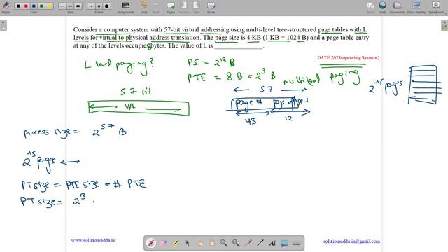Screen dimensions: 448x252
Task: Select the thick line width
Action: coord(78,6)
